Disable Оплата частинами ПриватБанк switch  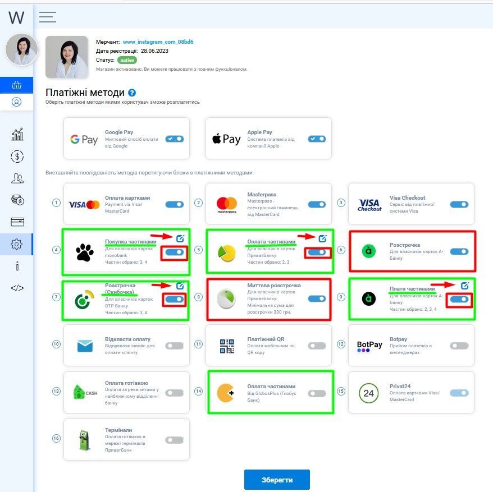317,252
